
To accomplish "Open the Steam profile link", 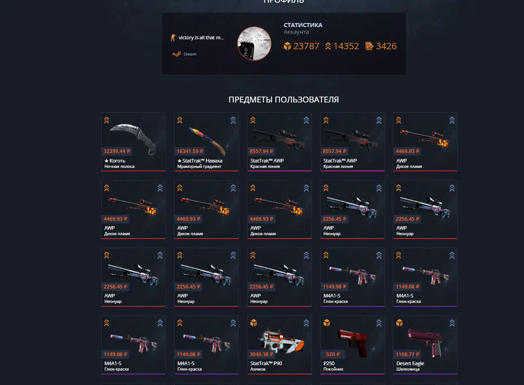I will click(x=185, y=54).
